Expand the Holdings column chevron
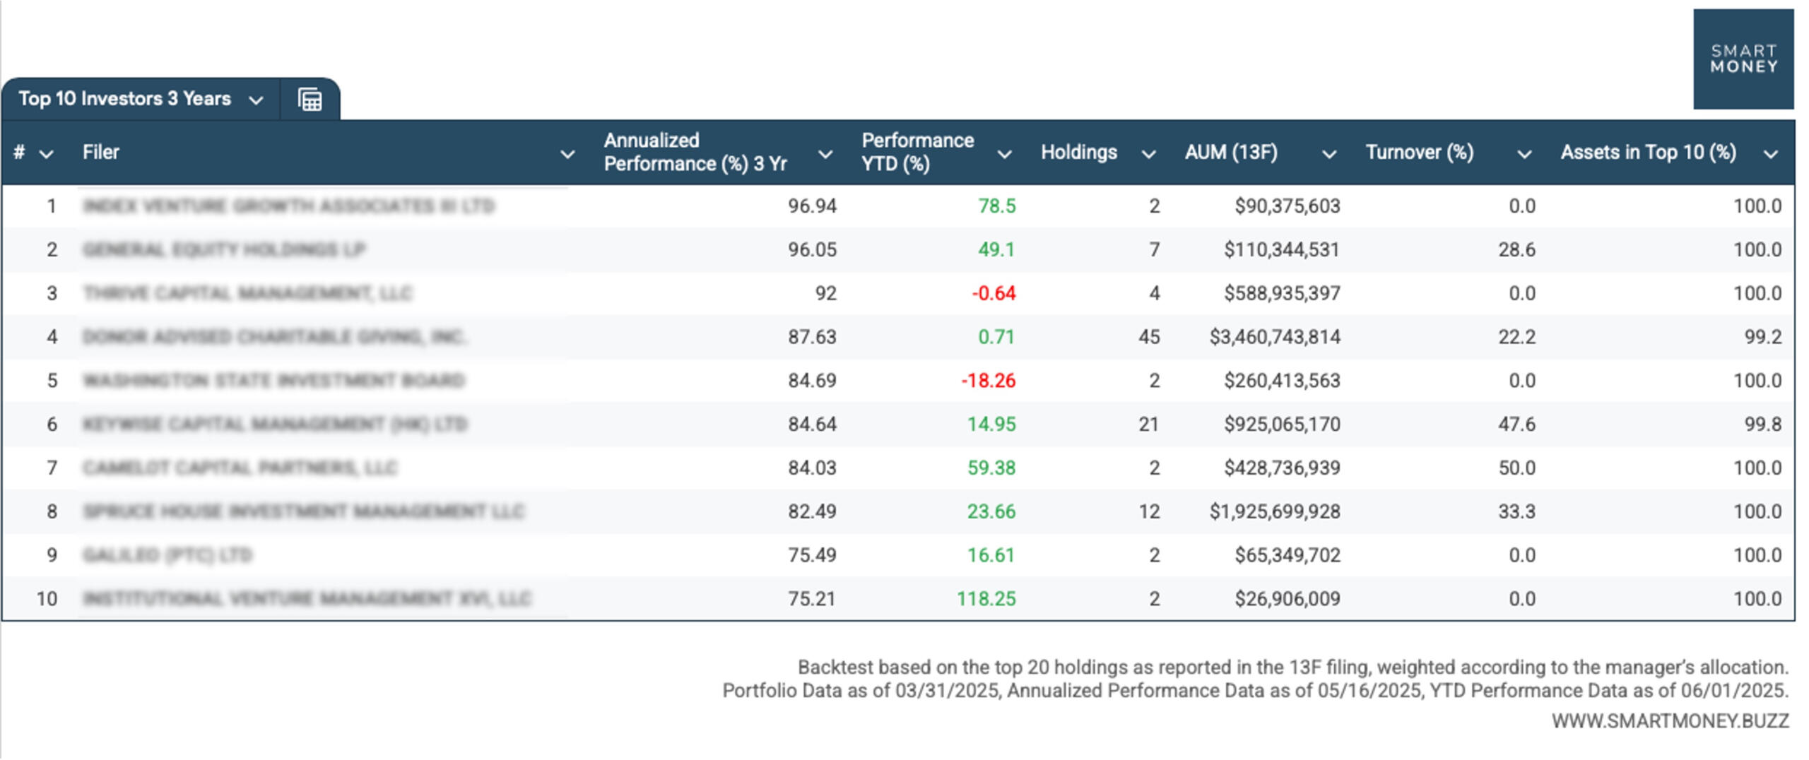 (1148, 154)
